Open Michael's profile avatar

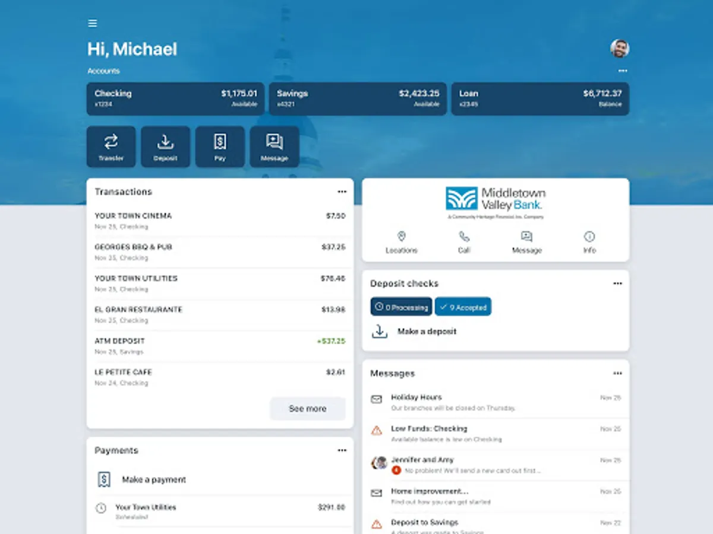pyautogui.click(x=620, y=49)
